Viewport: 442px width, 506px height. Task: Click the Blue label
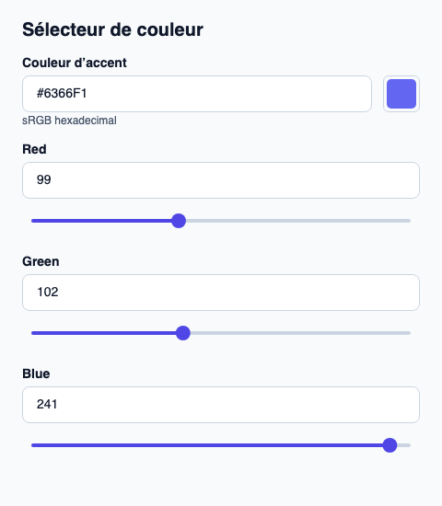tap(36, 374)
